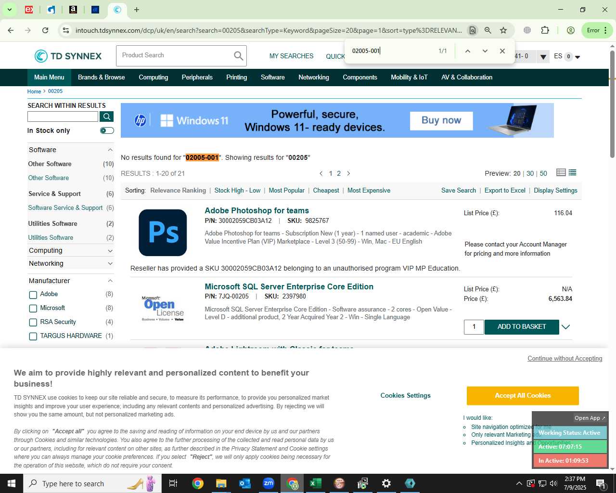Click ADD TO BASKET for SQL Server
This screenshot has height=493, width=616.
click(522, 327)
